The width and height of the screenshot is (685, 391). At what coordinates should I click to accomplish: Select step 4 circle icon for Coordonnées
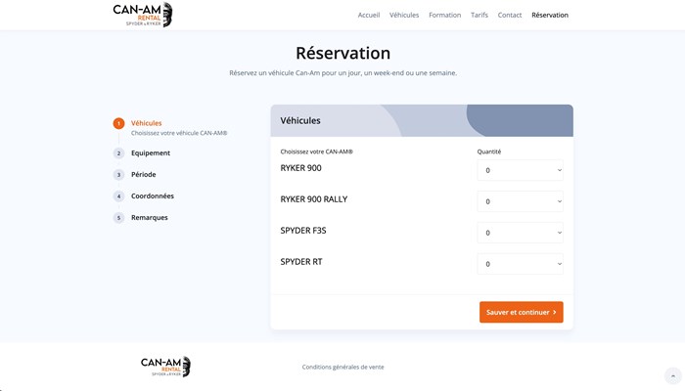118,196
